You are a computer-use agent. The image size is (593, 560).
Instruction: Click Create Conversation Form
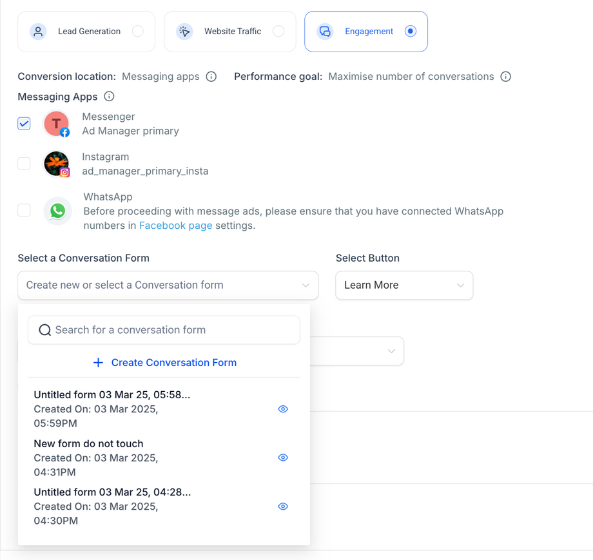click(166, 363)
